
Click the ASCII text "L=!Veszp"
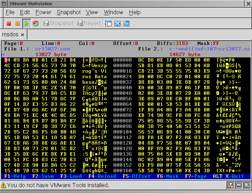coord(94,65)
